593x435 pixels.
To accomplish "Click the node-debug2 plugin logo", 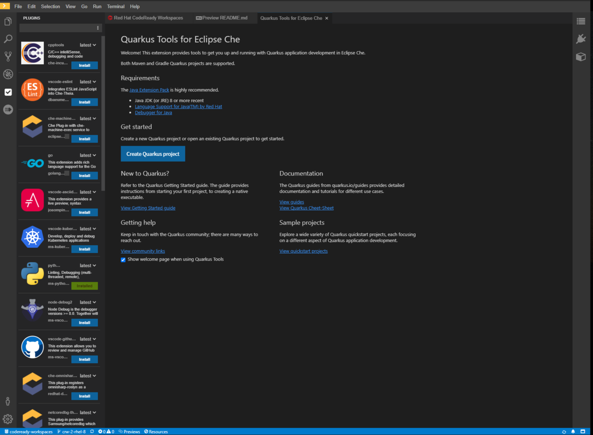I will 33,310.
